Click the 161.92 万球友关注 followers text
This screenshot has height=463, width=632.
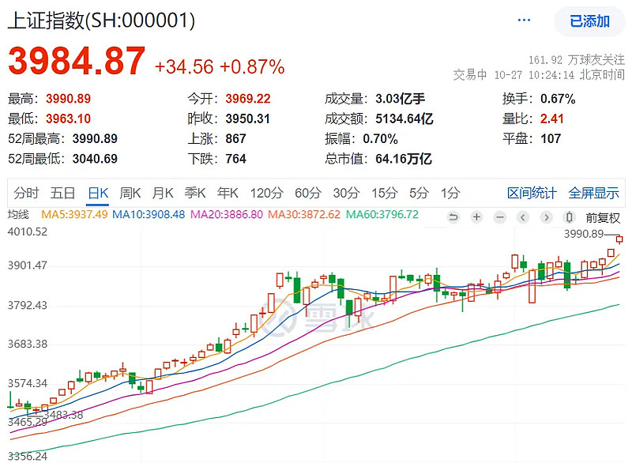(577, 60)
